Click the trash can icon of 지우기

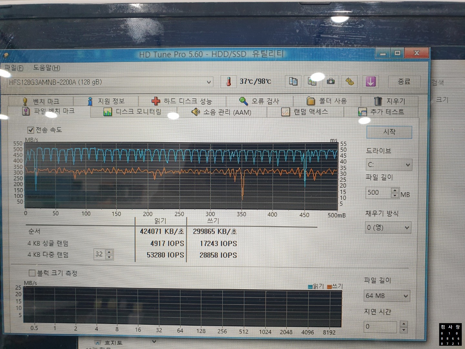pyautogui.click(x=378, y=101)
